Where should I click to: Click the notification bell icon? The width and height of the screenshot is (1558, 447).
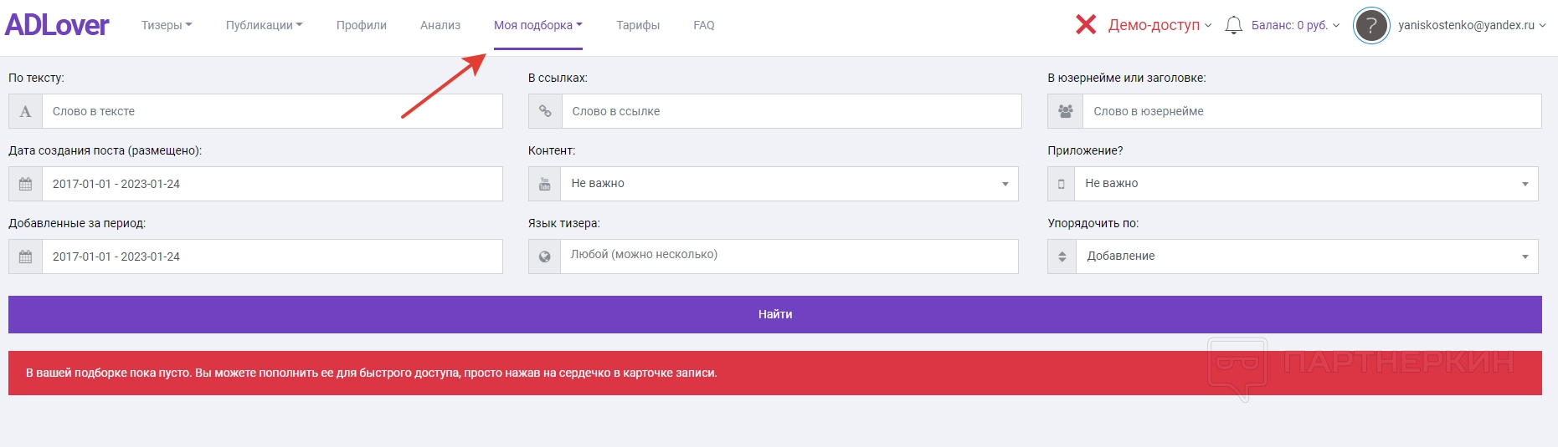click(1233, 25)
